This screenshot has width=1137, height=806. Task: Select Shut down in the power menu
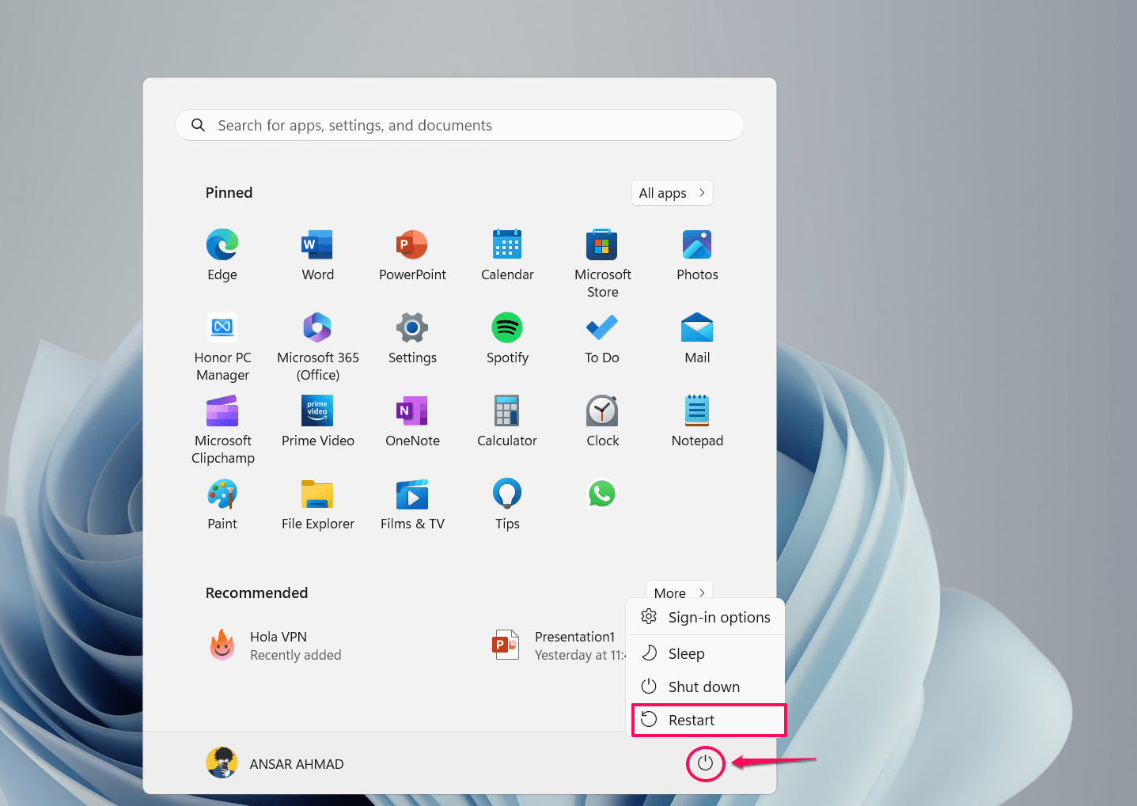pyautogui.click(x=705, y=687)
